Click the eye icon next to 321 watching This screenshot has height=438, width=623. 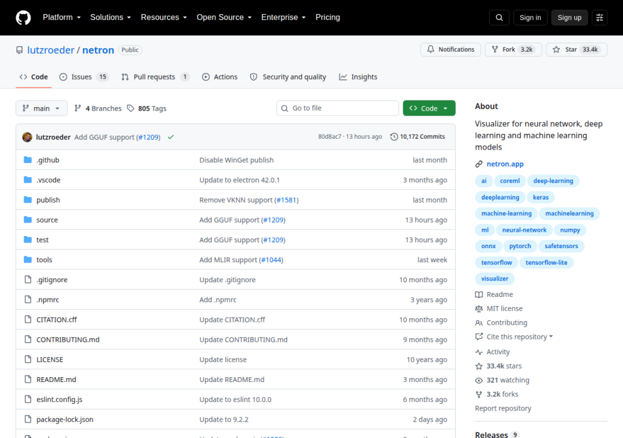[479, 380]
